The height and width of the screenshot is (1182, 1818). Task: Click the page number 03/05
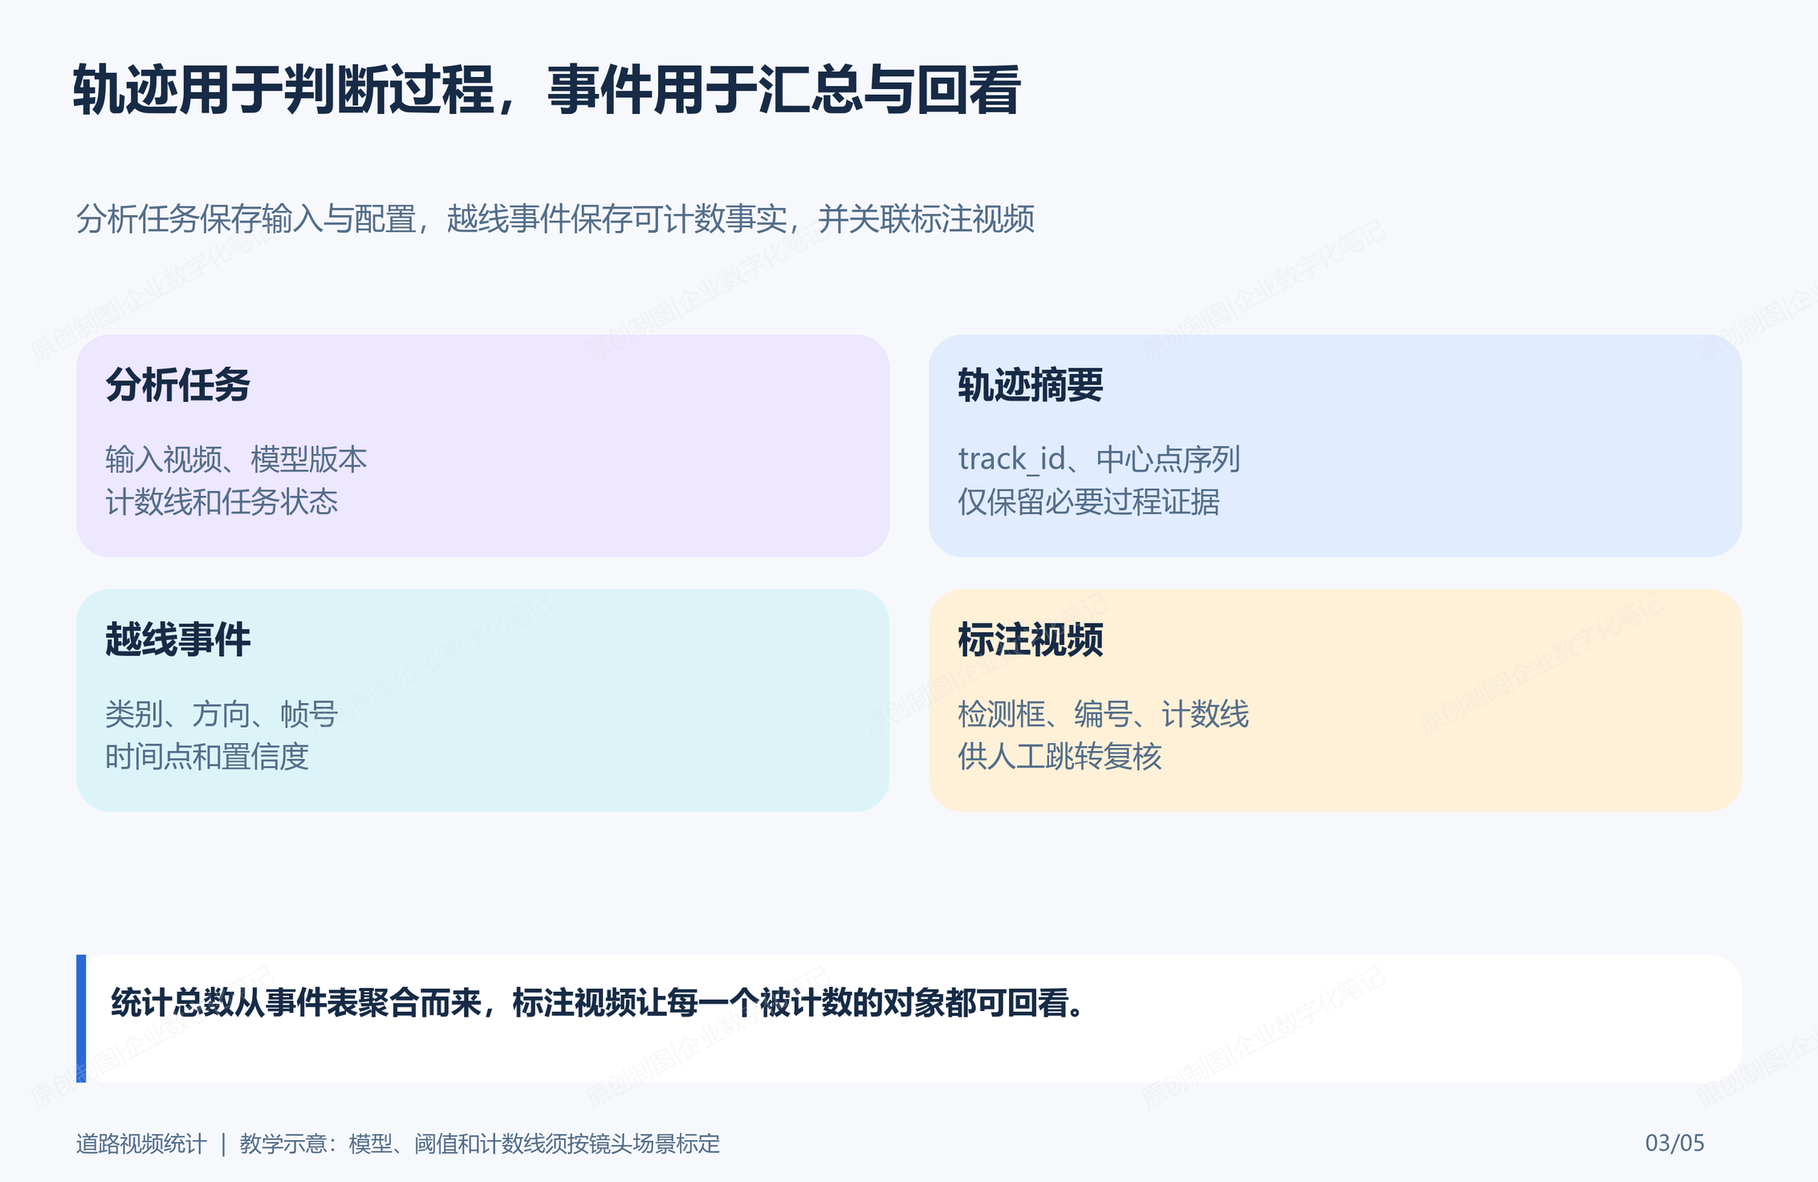coord(1674,1143)
